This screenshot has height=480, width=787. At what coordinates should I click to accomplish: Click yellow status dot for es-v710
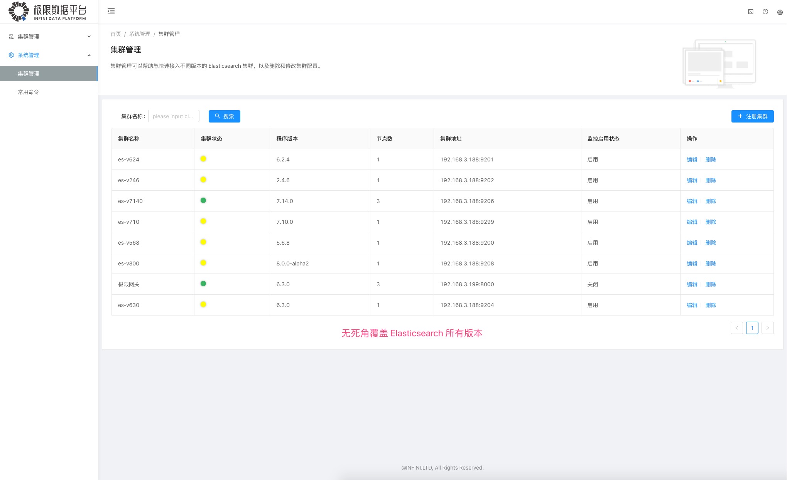(x=203, y=221)
